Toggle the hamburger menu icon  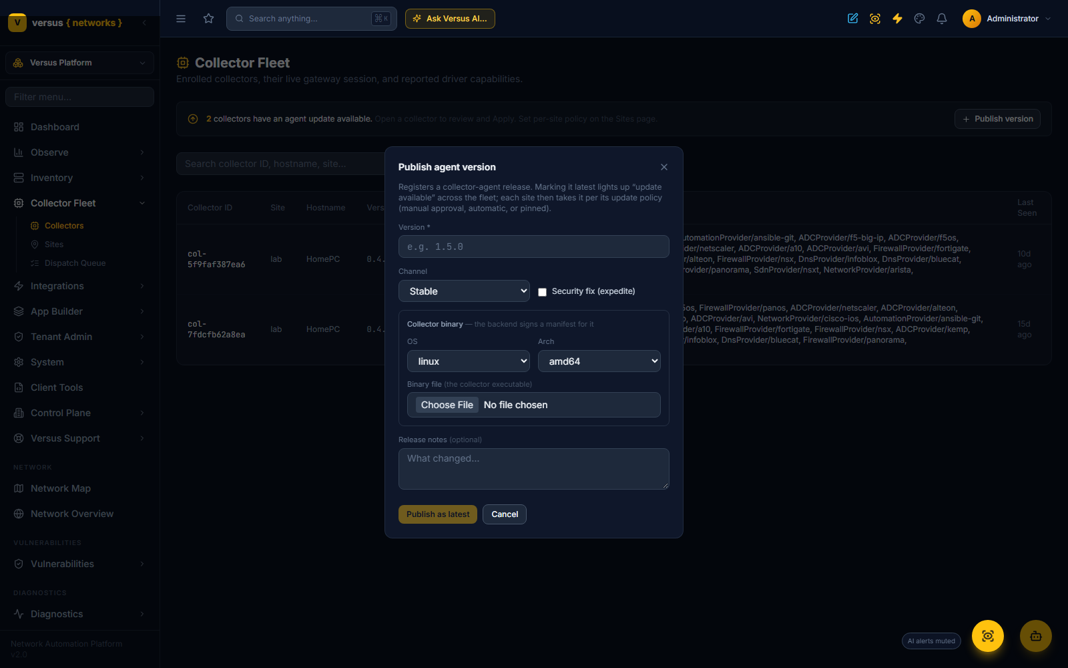(x=181, y=19)
